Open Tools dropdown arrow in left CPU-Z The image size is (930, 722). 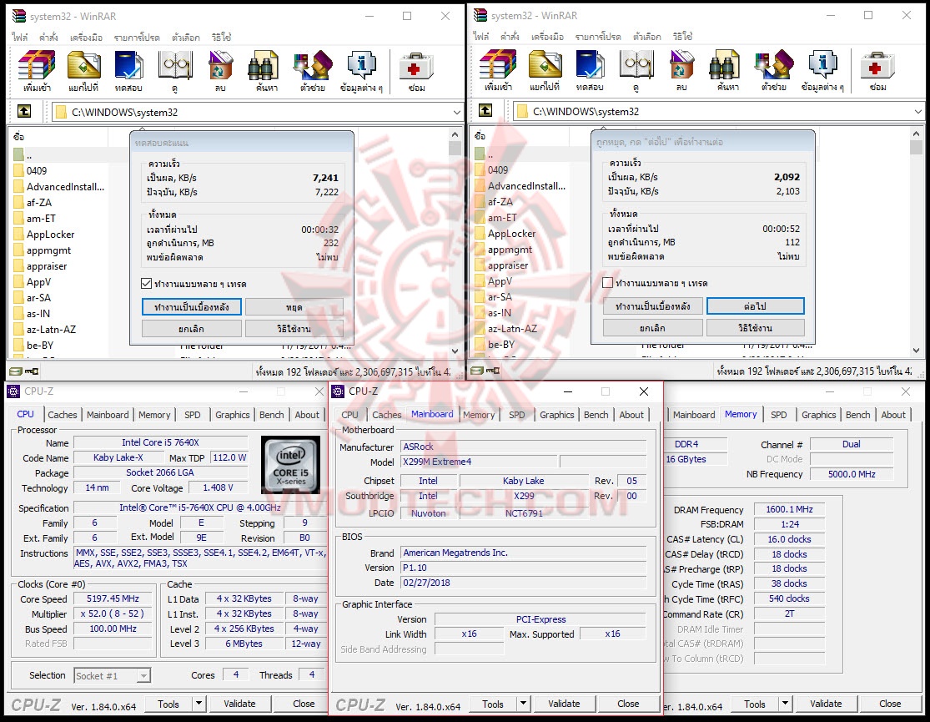coord(199,704)
